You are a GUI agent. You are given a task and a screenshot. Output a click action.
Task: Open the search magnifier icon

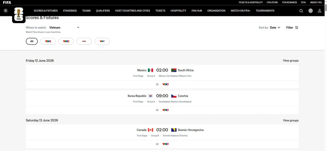pos(301,11)
